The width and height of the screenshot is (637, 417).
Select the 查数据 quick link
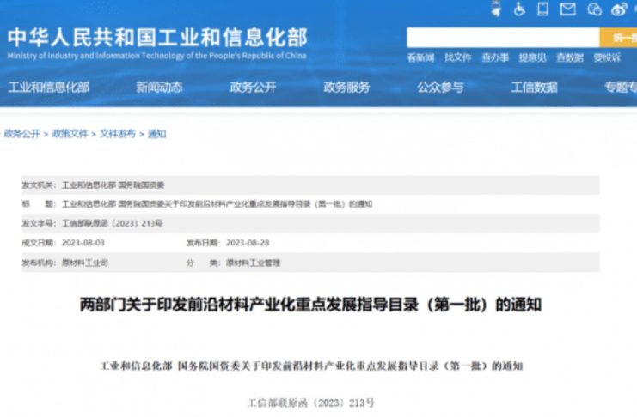pyautogui.click(x=570, y=57)
